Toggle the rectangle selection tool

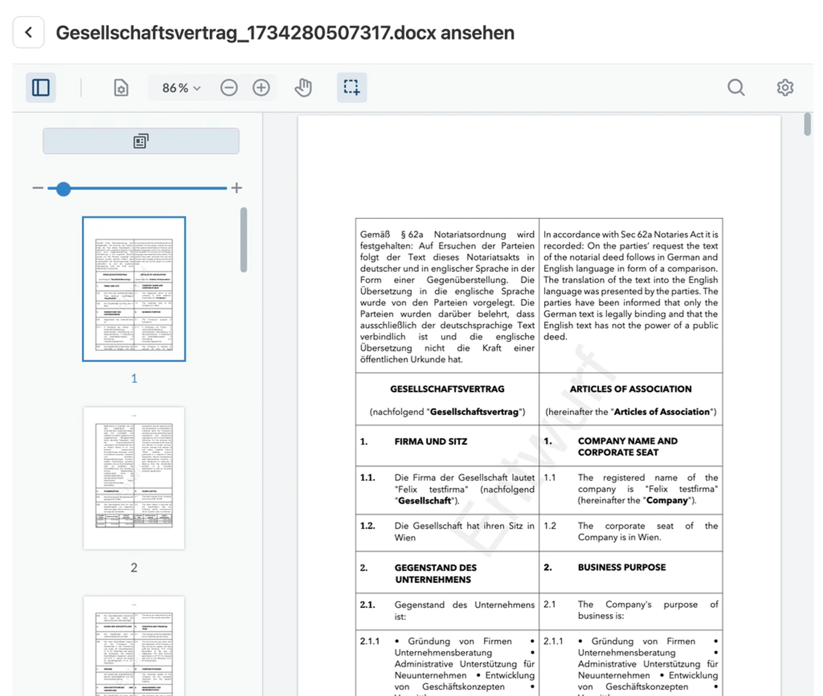pyautogui.click(x=351, y=87)
